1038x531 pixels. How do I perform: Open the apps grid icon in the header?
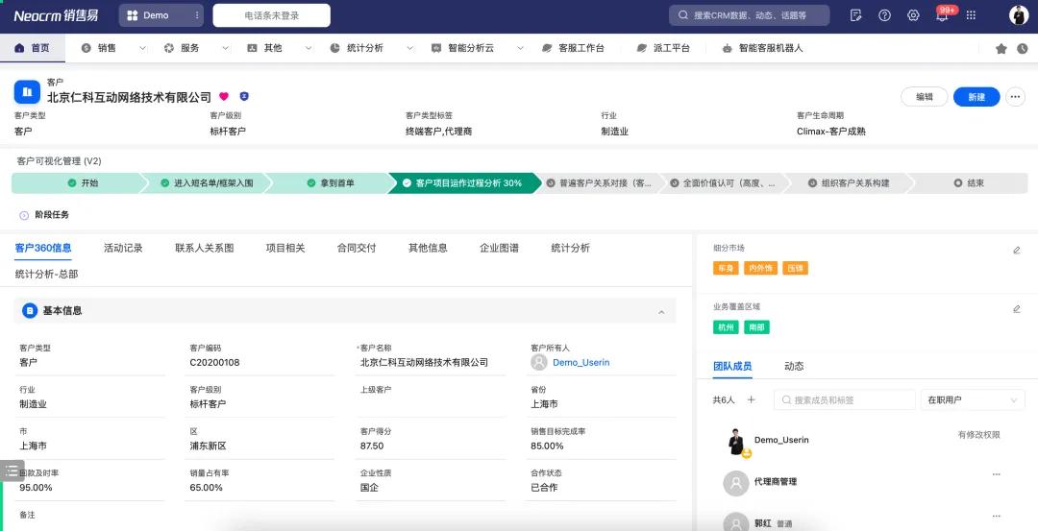coord(971,15)
